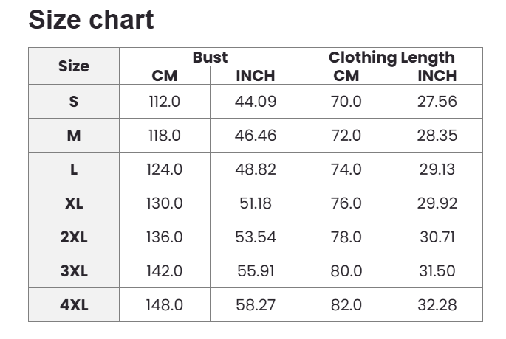Viewport: 506px width, 339px height.
Task: Select the Size column header cell
Action: click(74, 66)
